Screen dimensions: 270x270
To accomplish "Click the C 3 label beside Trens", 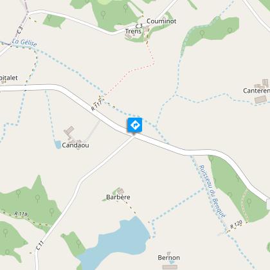I will click(139, 26).
